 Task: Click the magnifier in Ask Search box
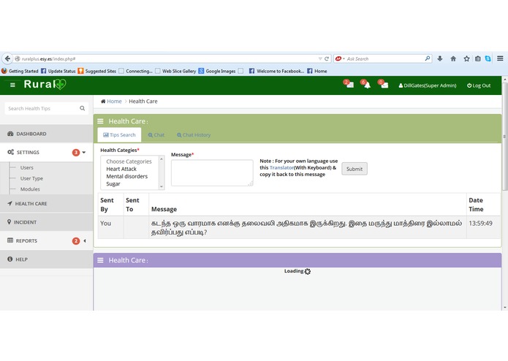click(428, 58)
